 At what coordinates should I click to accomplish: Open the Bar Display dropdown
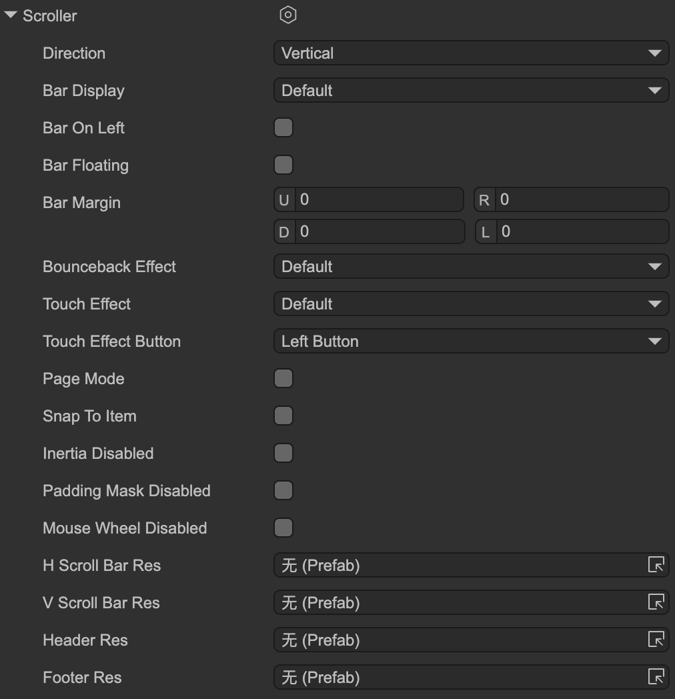pos(471,91)
